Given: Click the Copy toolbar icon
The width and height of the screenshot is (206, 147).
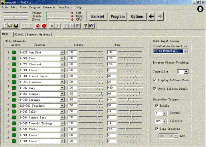Looking at the screenshot, I should pyautogui.click(x=71, y=26).
